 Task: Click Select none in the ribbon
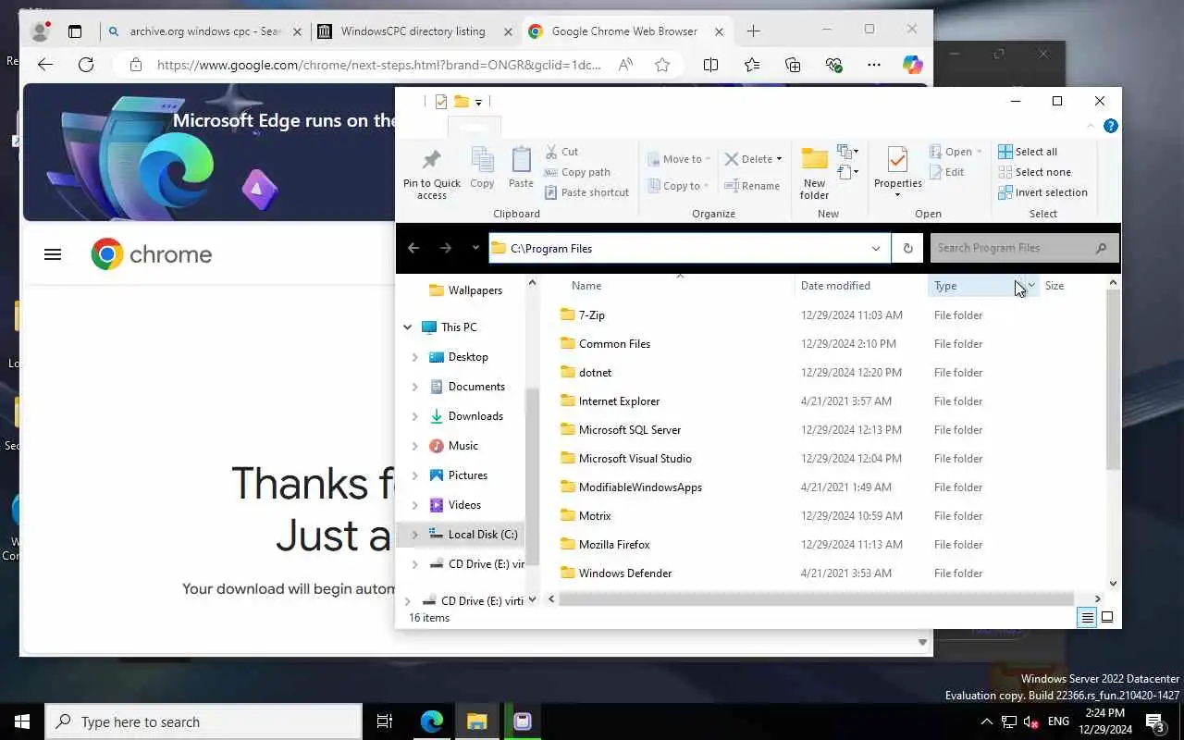(x=1034, y=172)
